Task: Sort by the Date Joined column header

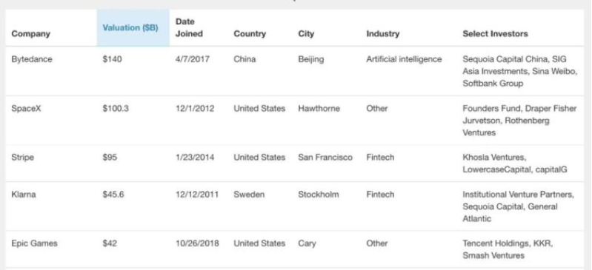Action: (189, 28)
